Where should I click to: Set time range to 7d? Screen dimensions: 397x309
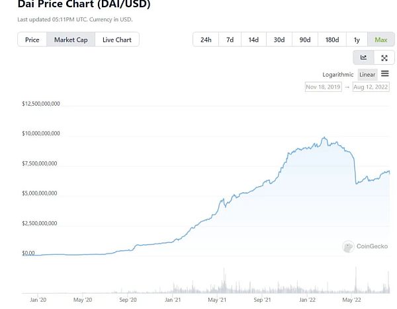(230, 40)
